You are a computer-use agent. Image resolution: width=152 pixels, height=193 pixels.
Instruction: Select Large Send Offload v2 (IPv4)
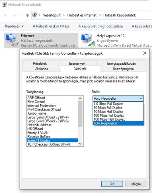coord(52,117)
